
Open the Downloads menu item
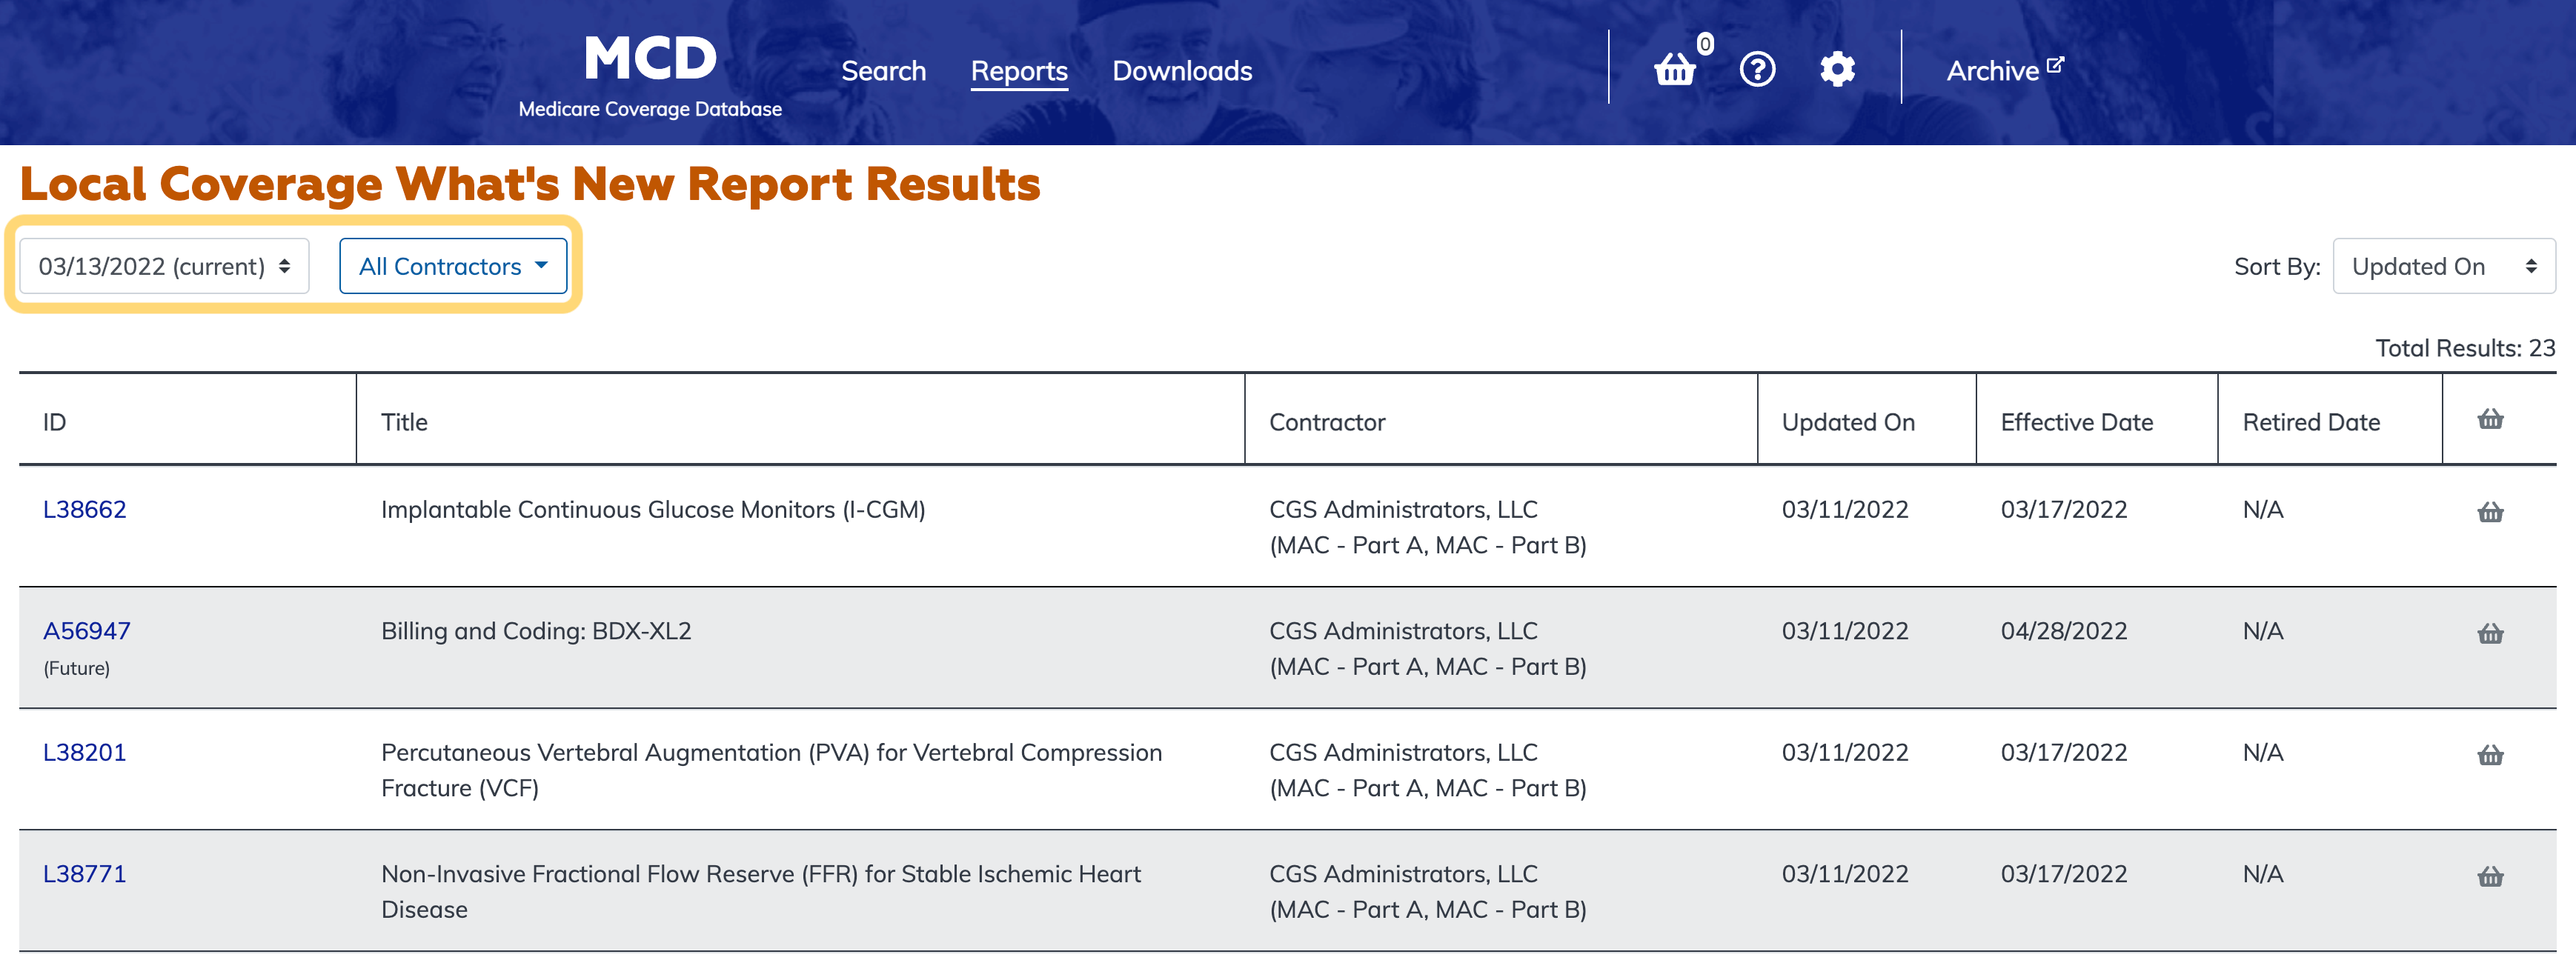(x=1182, y=71)
